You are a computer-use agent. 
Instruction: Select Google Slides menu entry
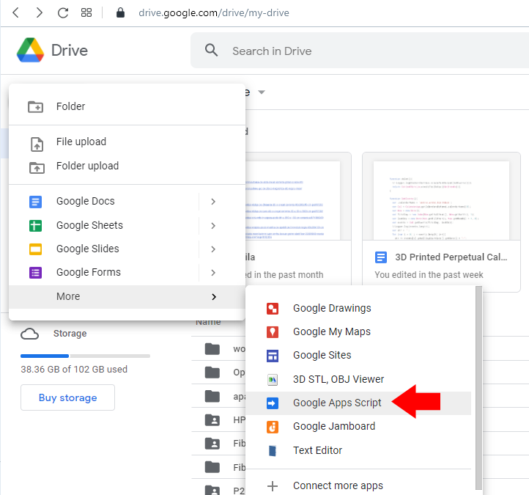(x=127, y=249)
